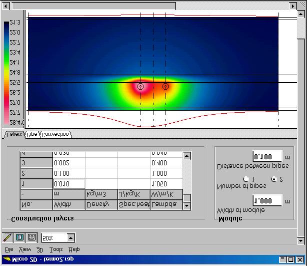Click the W/m/K unit cell
This screenshot has height=266, width=307.
166,194
